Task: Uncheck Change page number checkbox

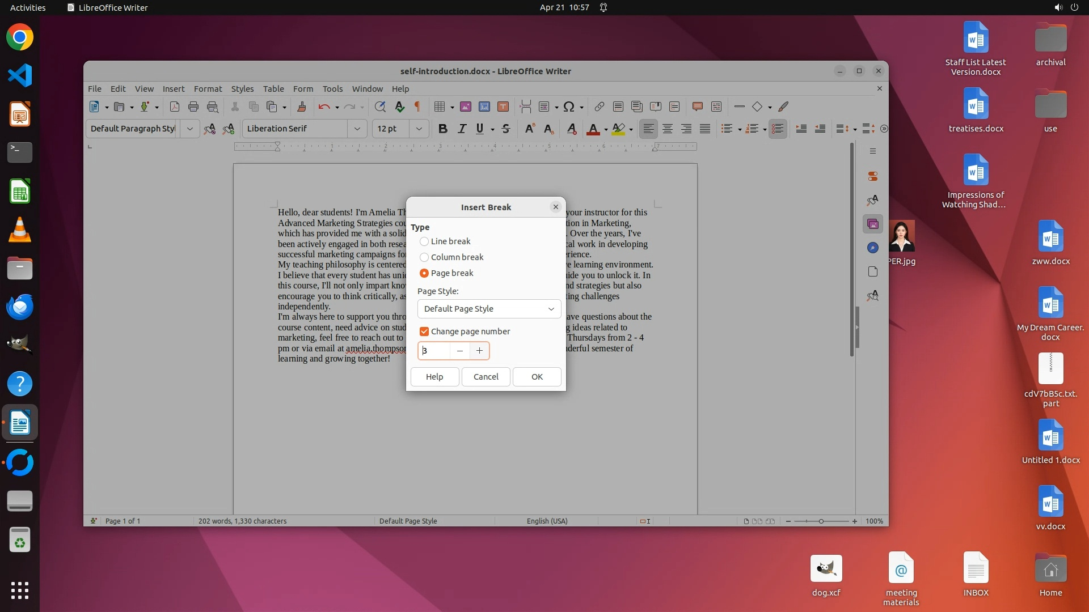Action: (x=424, y=331)
